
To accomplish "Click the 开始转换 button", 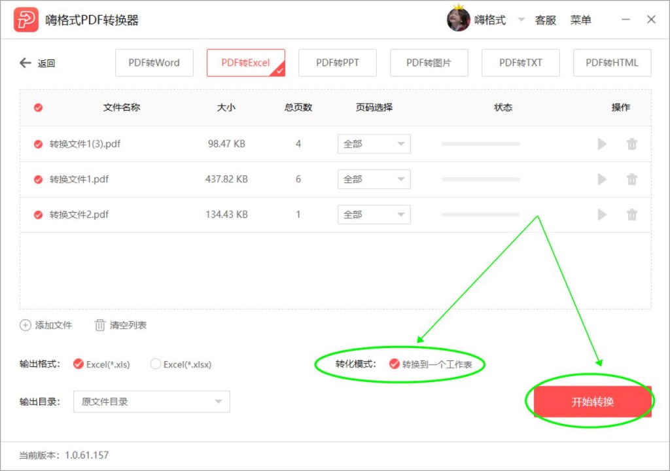I will coord(592,402).
